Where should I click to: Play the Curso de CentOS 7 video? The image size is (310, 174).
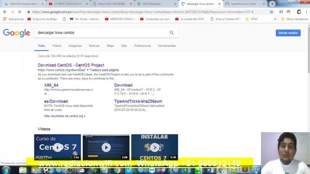point(58,147)
